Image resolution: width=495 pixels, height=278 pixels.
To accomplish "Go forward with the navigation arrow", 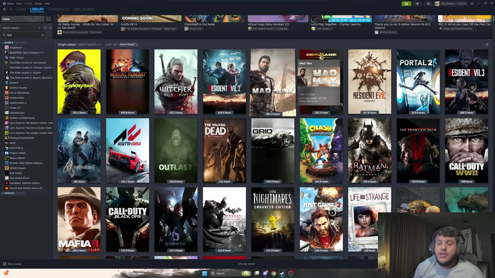I will tap(10, 9).
